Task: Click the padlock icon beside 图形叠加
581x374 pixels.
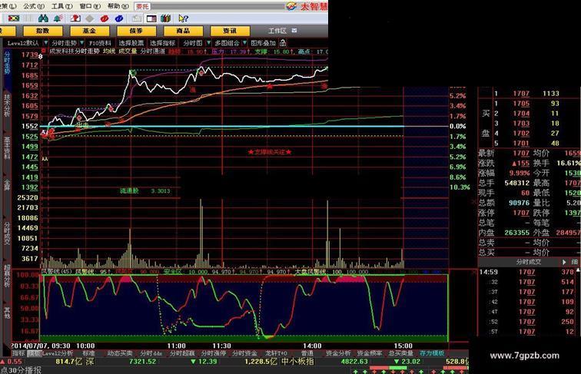Action: (283, 43)
